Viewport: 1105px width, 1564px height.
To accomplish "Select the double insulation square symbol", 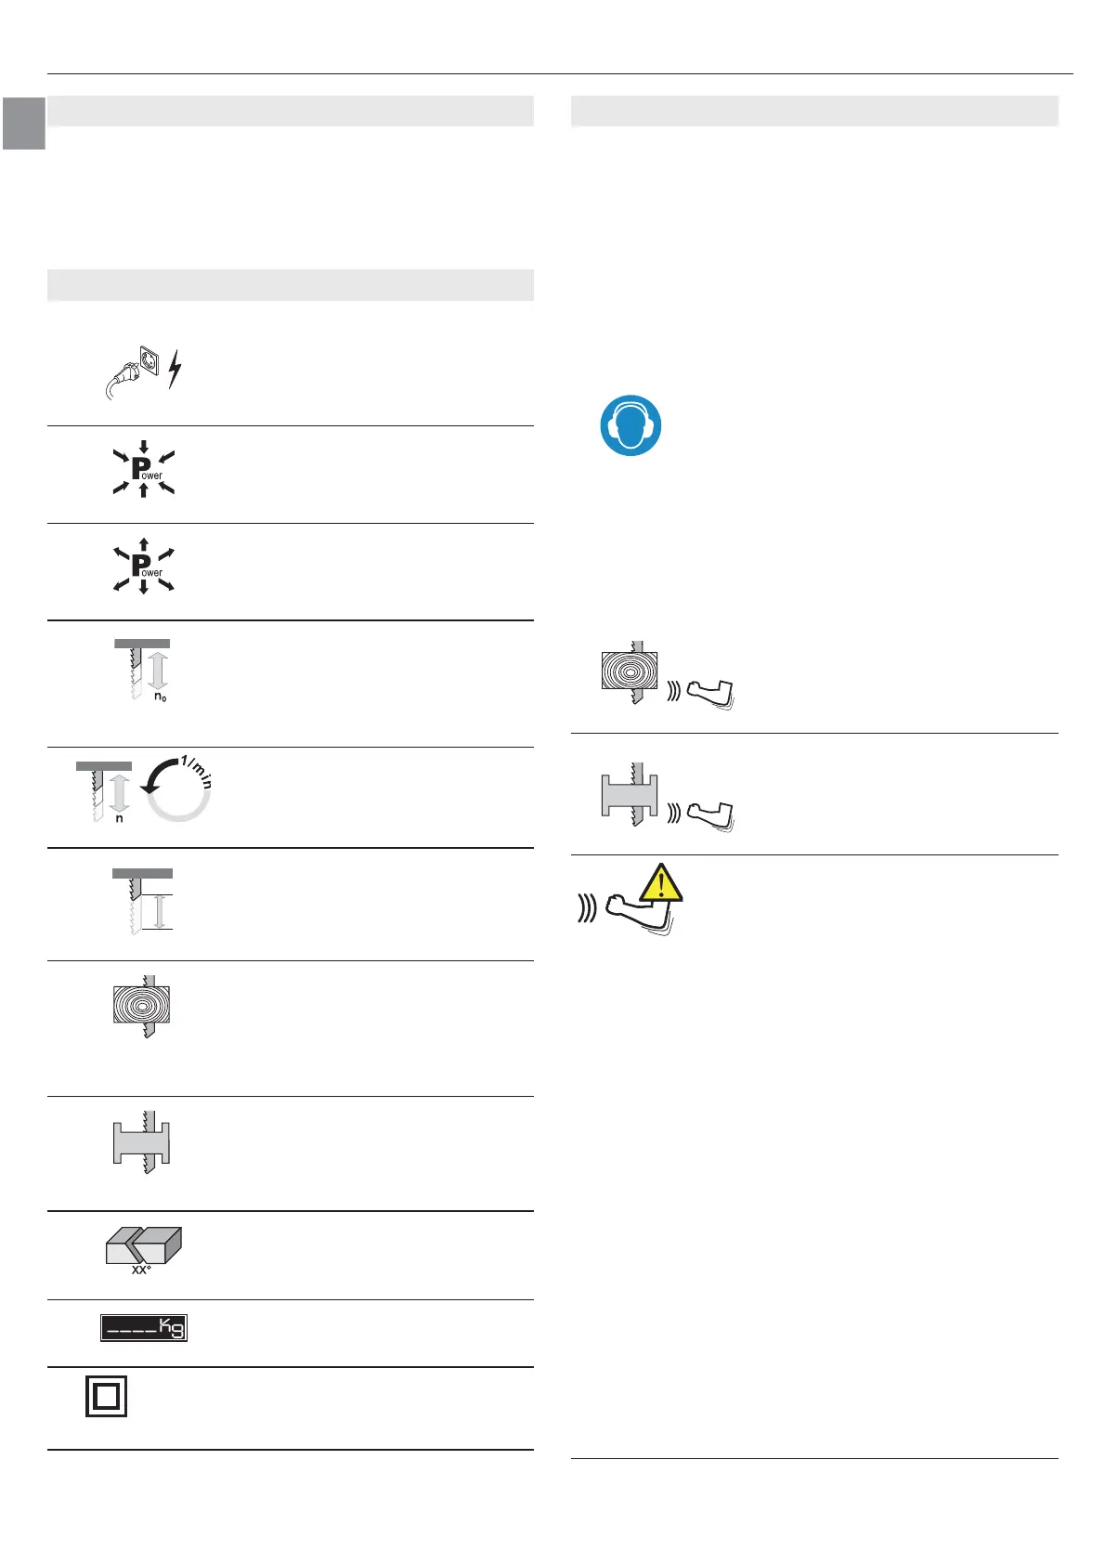I will pyautogui.click(x=106, y=1397).
